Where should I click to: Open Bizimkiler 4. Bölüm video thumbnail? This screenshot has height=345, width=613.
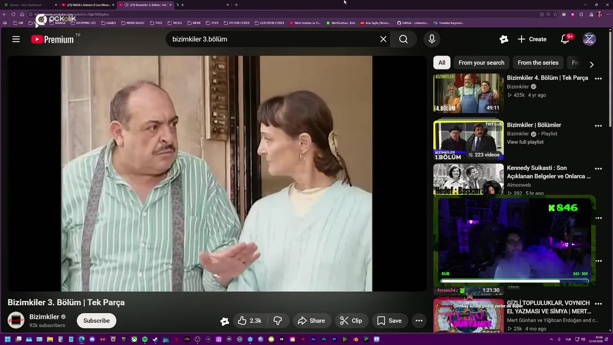468,93
